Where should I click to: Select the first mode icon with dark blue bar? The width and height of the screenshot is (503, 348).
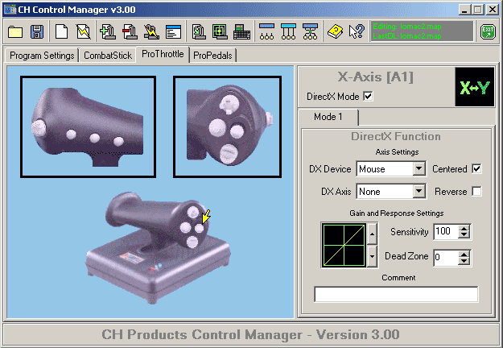pyautogui.click(x=266, y=31)
